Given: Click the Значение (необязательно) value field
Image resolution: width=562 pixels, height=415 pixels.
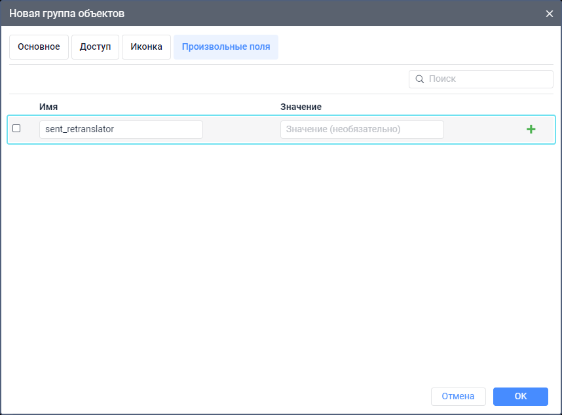Looking at the screenshot, I should (x=362, y=130).
